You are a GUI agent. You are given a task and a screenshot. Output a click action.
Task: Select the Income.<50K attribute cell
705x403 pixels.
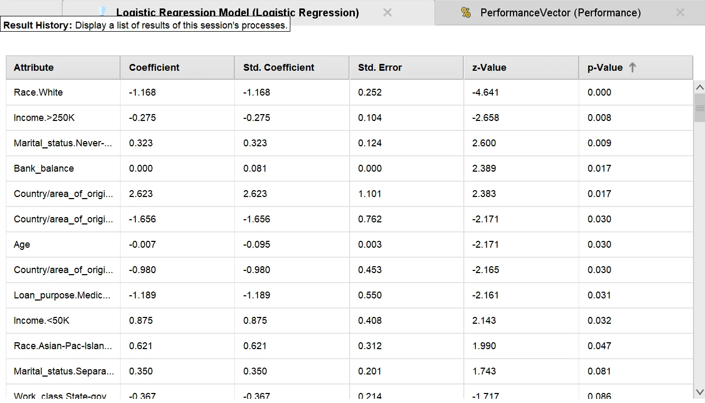(63, 321)
